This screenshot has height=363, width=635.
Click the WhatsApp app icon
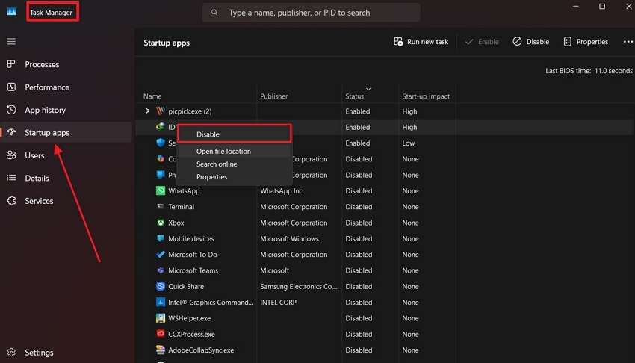tap(161, 190)
